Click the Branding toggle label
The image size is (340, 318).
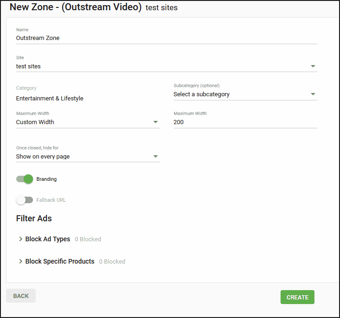pos(46,179)
